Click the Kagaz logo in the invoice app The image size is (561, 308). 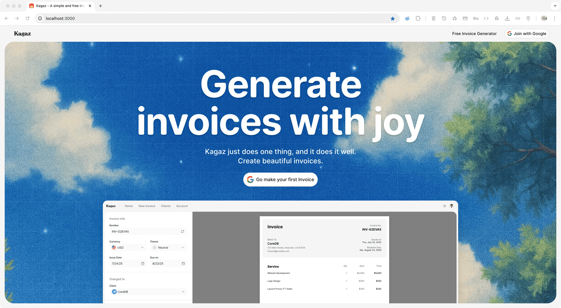coord(111,206)
